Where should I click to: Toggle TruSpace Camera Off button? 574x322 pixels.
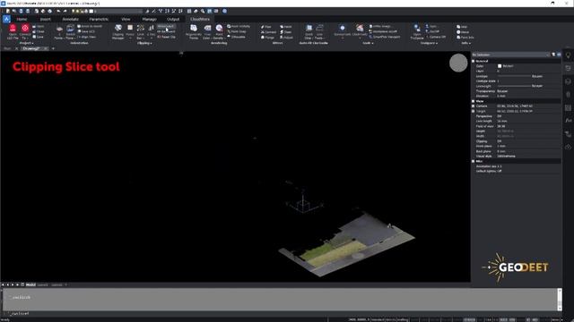pyautogui.click(x=436, y=37)
